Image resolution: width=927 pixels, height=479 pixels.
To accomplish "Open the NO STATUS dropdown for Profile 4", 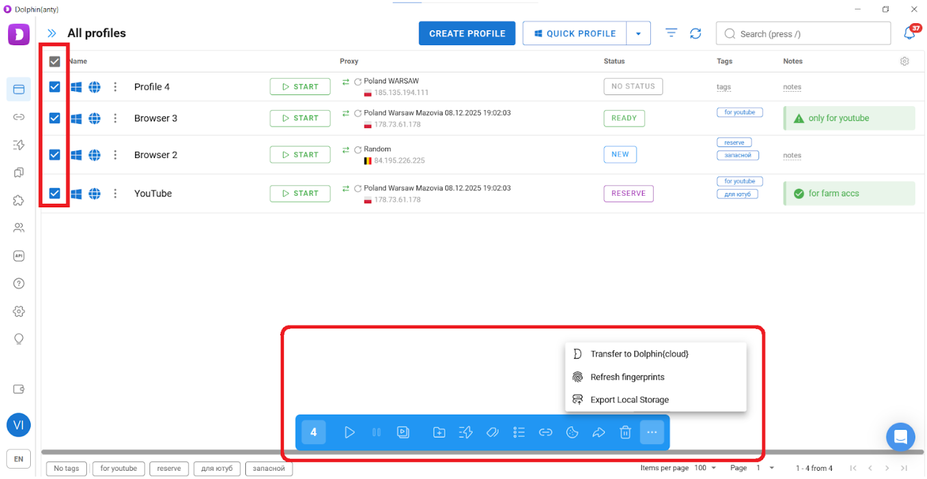I will (632, 87).
